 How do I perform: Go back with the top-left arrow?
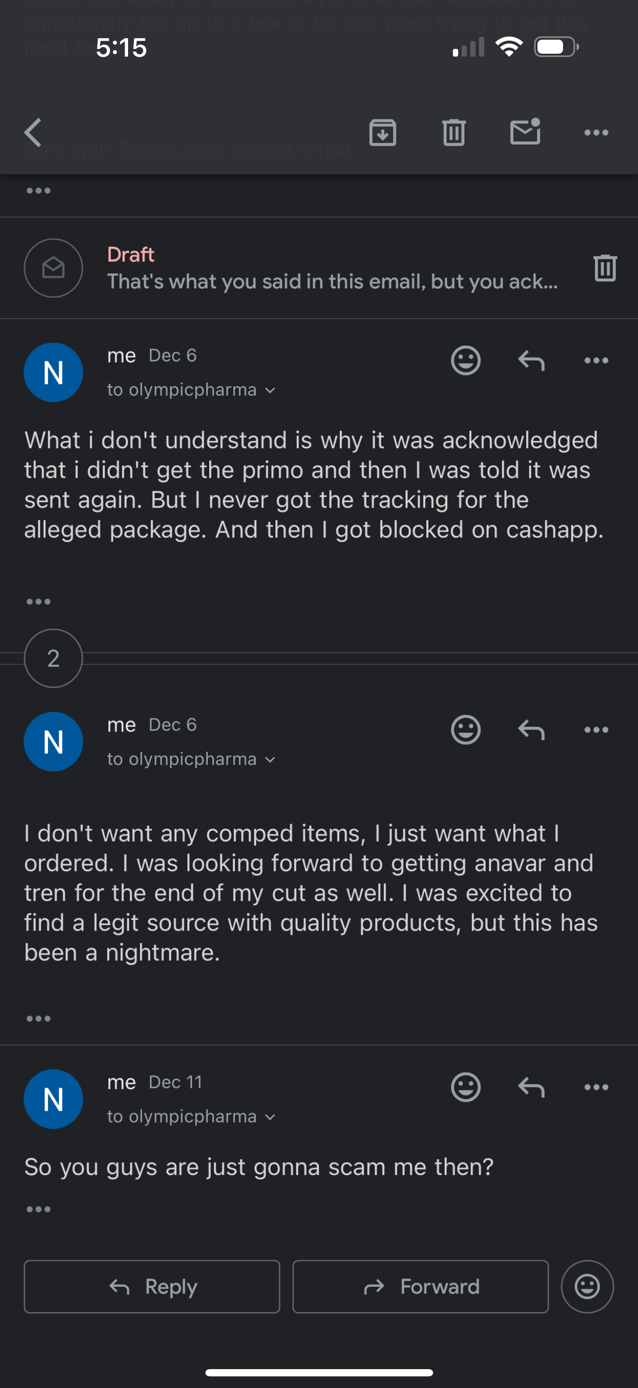[33, 133]
